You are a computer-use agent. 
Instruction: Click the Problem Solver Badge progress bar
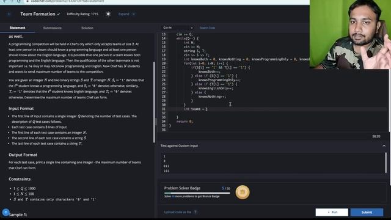(197, 193)
